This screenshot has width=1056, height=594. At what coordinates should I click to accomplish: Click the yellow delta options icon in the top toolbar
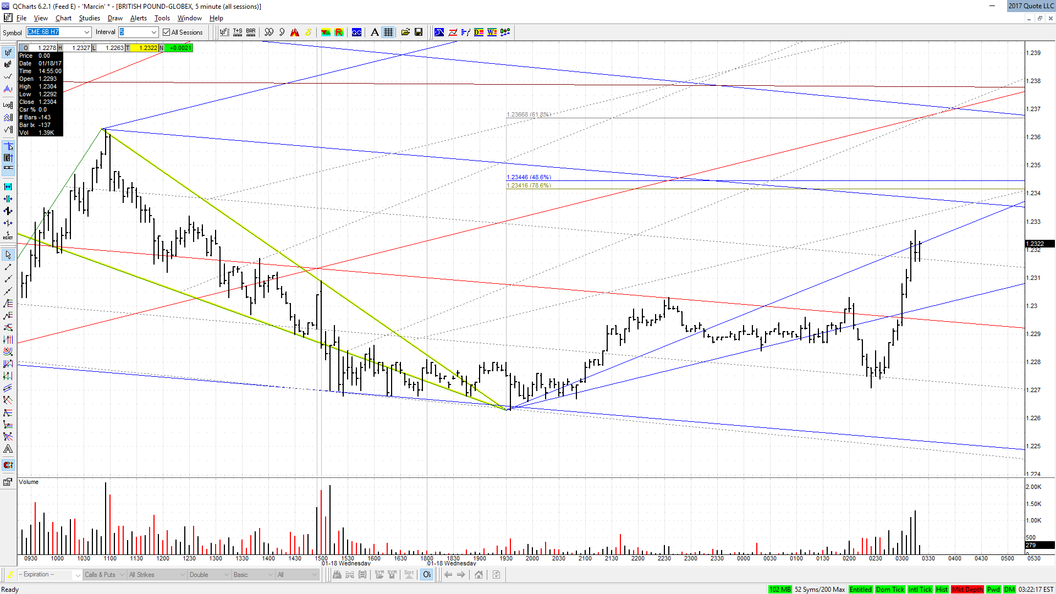coord(308,32)
